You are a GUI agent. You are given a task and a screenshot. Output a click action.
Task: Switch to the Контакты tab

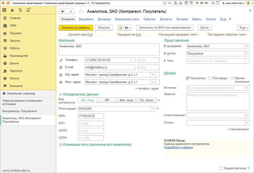[166, 19]
